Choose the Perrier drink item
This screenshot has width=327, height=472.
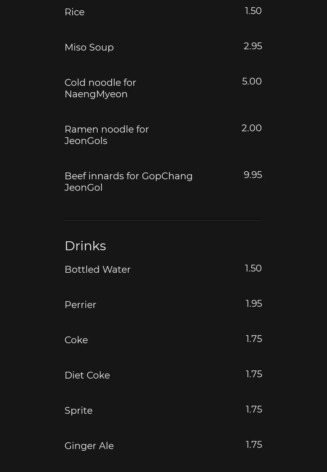tap(80, 305)
